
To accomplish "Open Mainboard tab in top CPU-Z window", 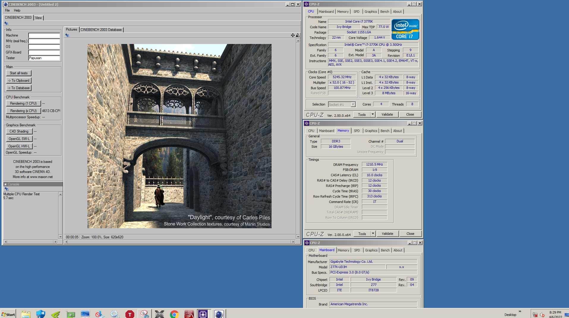I will [x=326, y=12].
